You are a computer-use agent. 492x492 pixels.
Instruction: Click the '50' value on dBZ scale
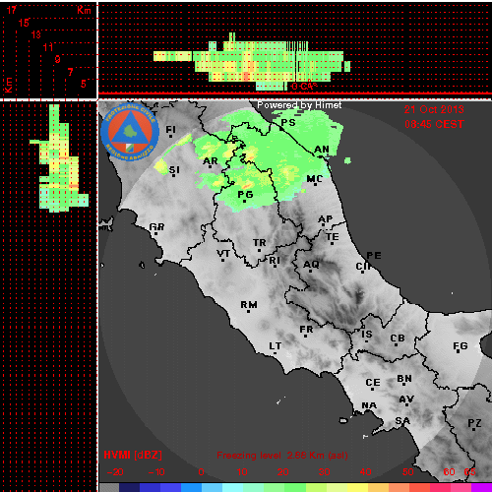pyautogui.click(x=407, y=472)
